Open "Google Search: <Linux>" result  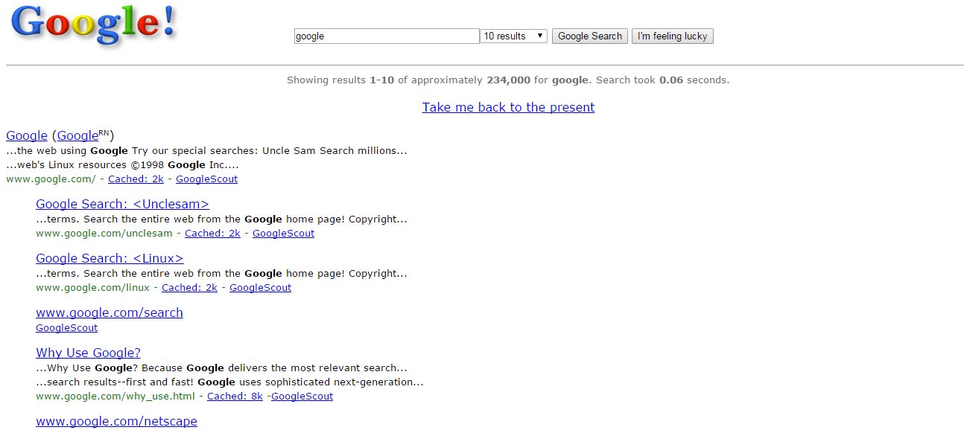[110, 258]
